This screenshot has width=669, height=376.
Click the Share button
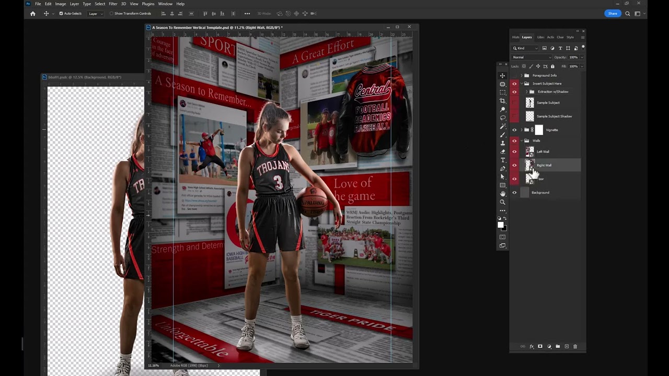613,14
